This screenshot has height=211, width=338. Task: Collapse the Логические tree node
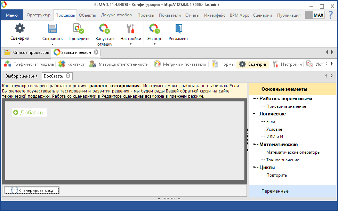(x=254, y=114)
